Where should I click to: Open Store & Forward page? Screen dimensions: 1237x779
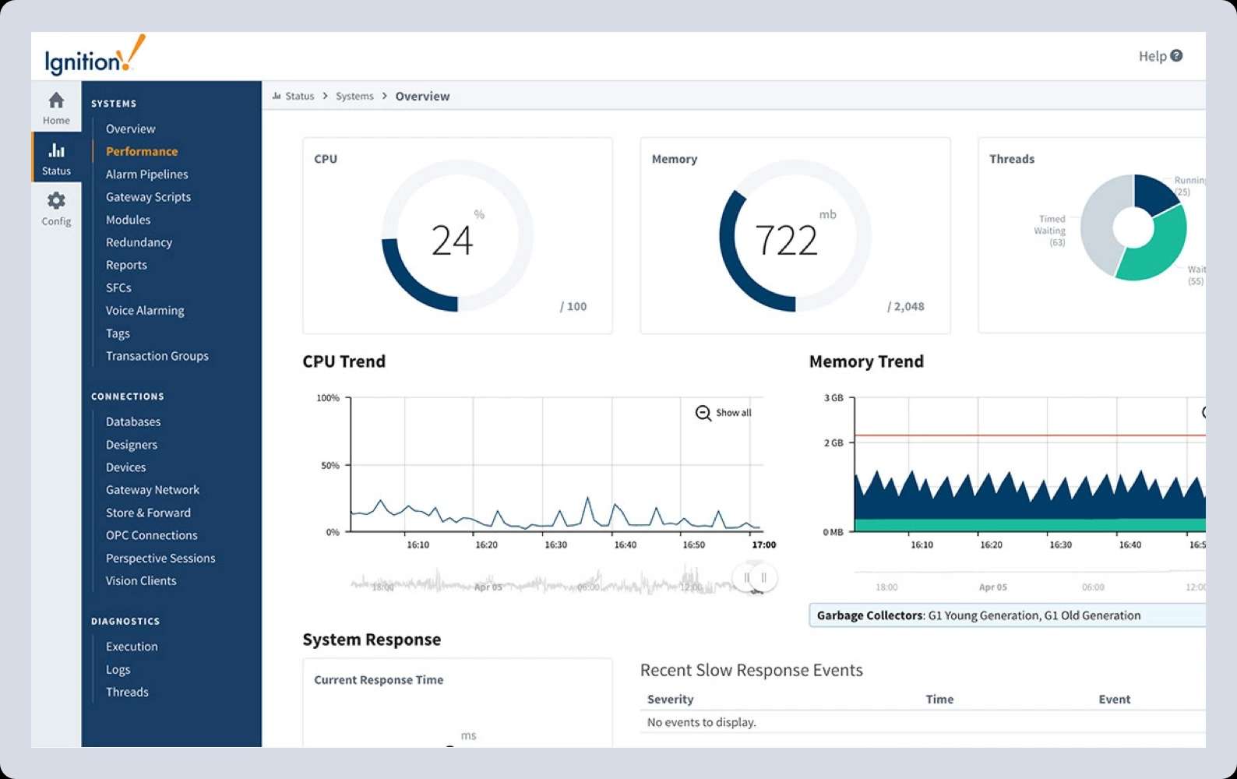pyautogui.click(x=148, y=513)
